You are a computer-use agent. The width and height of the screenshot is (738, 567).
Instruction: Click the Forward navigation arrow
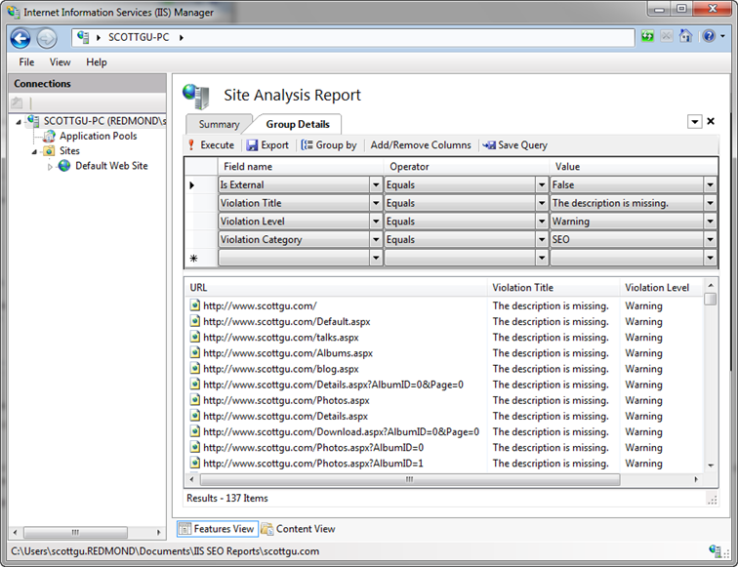(x=47, y=38)
